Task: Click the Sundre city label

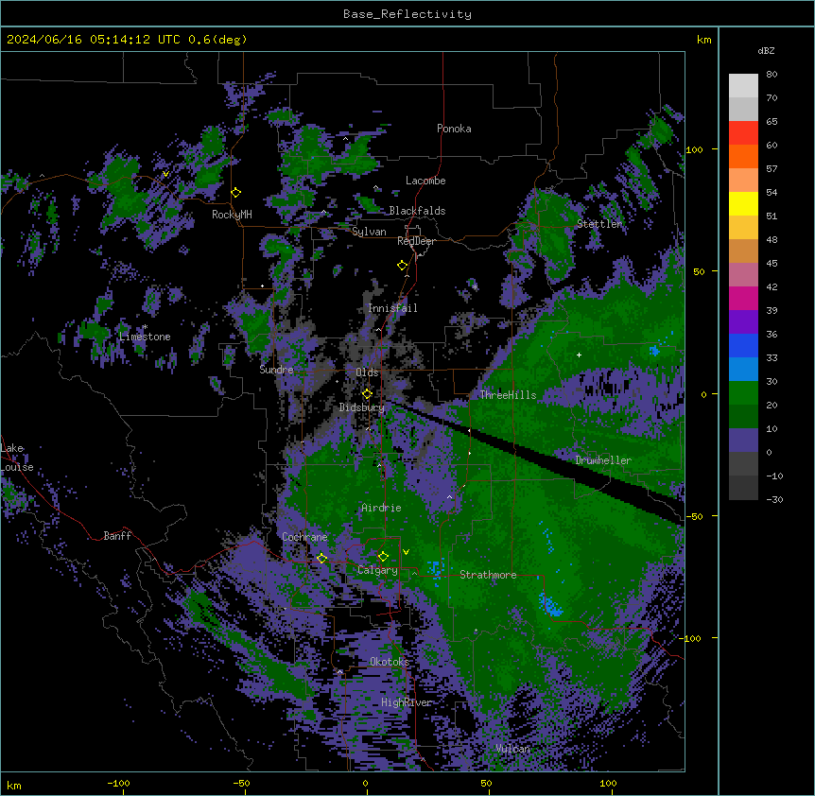Action: point(276,370)
